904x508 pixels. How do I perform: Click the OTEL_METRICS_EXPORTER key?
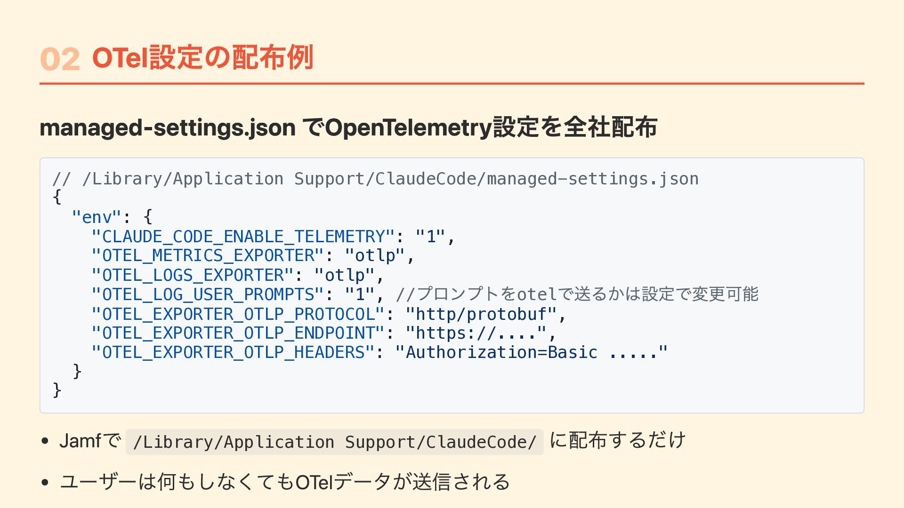[208, 256]
